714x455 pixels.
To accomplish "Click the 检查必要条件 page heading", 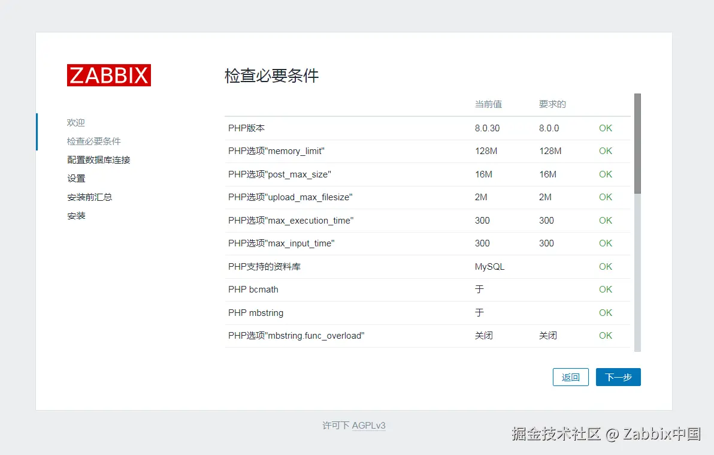I will [x=271, y=76].
